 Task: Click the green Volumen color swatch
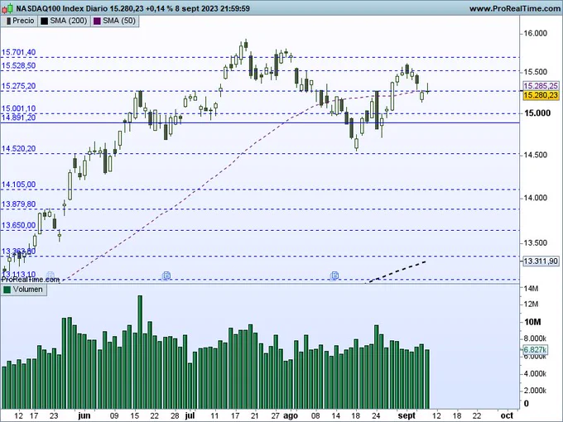coord(7,290)
